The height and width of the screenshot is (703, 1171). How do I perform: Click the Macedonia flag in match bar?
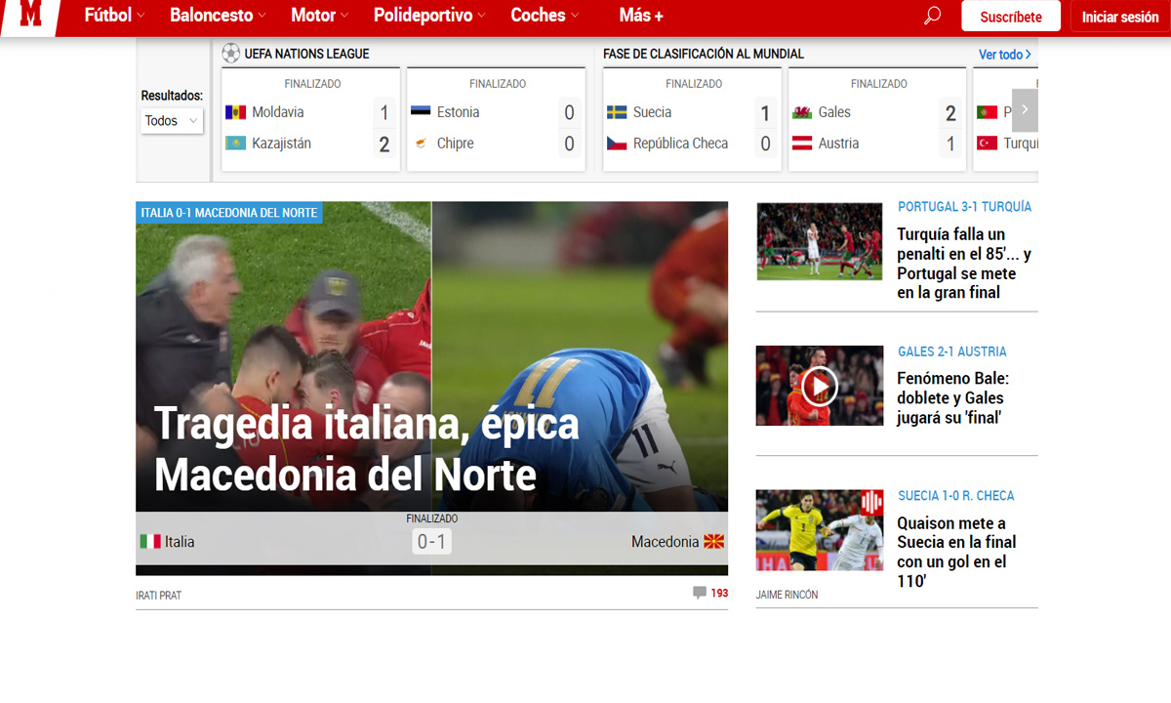point(714,541)
